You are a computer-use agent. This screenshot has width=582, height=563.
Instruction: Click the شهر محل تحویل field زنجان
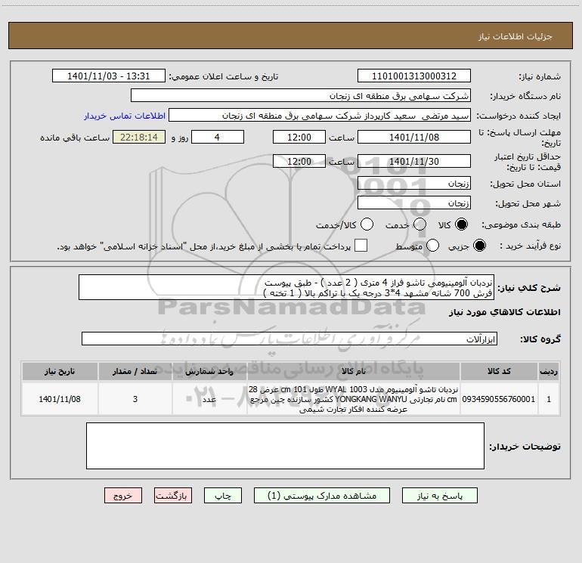[x=414, y=203]
